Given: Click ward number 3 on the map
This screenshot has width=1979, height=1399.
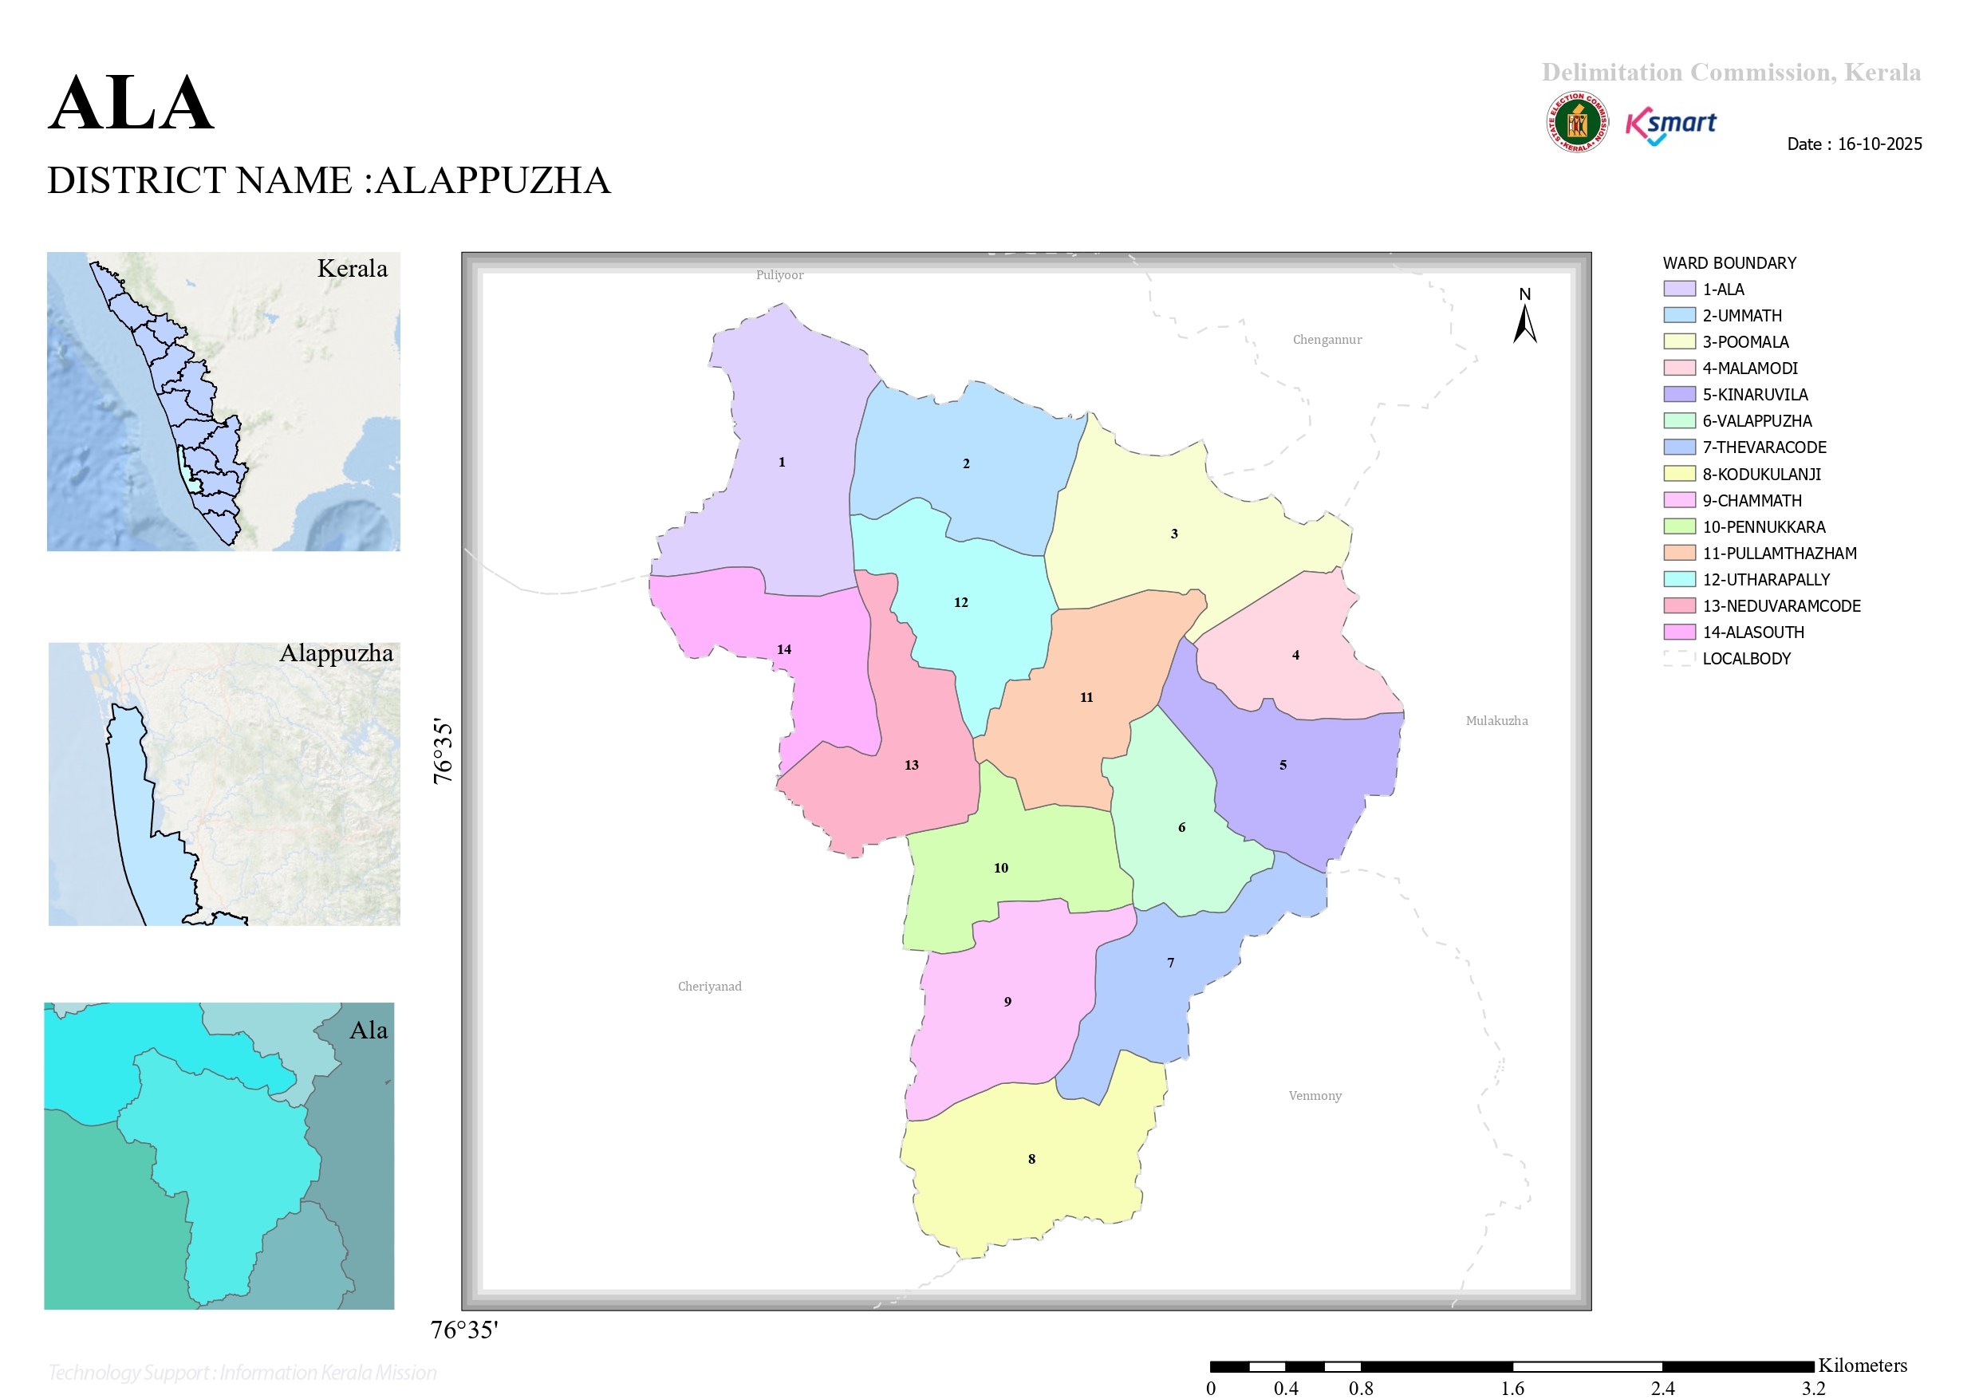Looking at the screenshot, I should tap(1174, 534).
